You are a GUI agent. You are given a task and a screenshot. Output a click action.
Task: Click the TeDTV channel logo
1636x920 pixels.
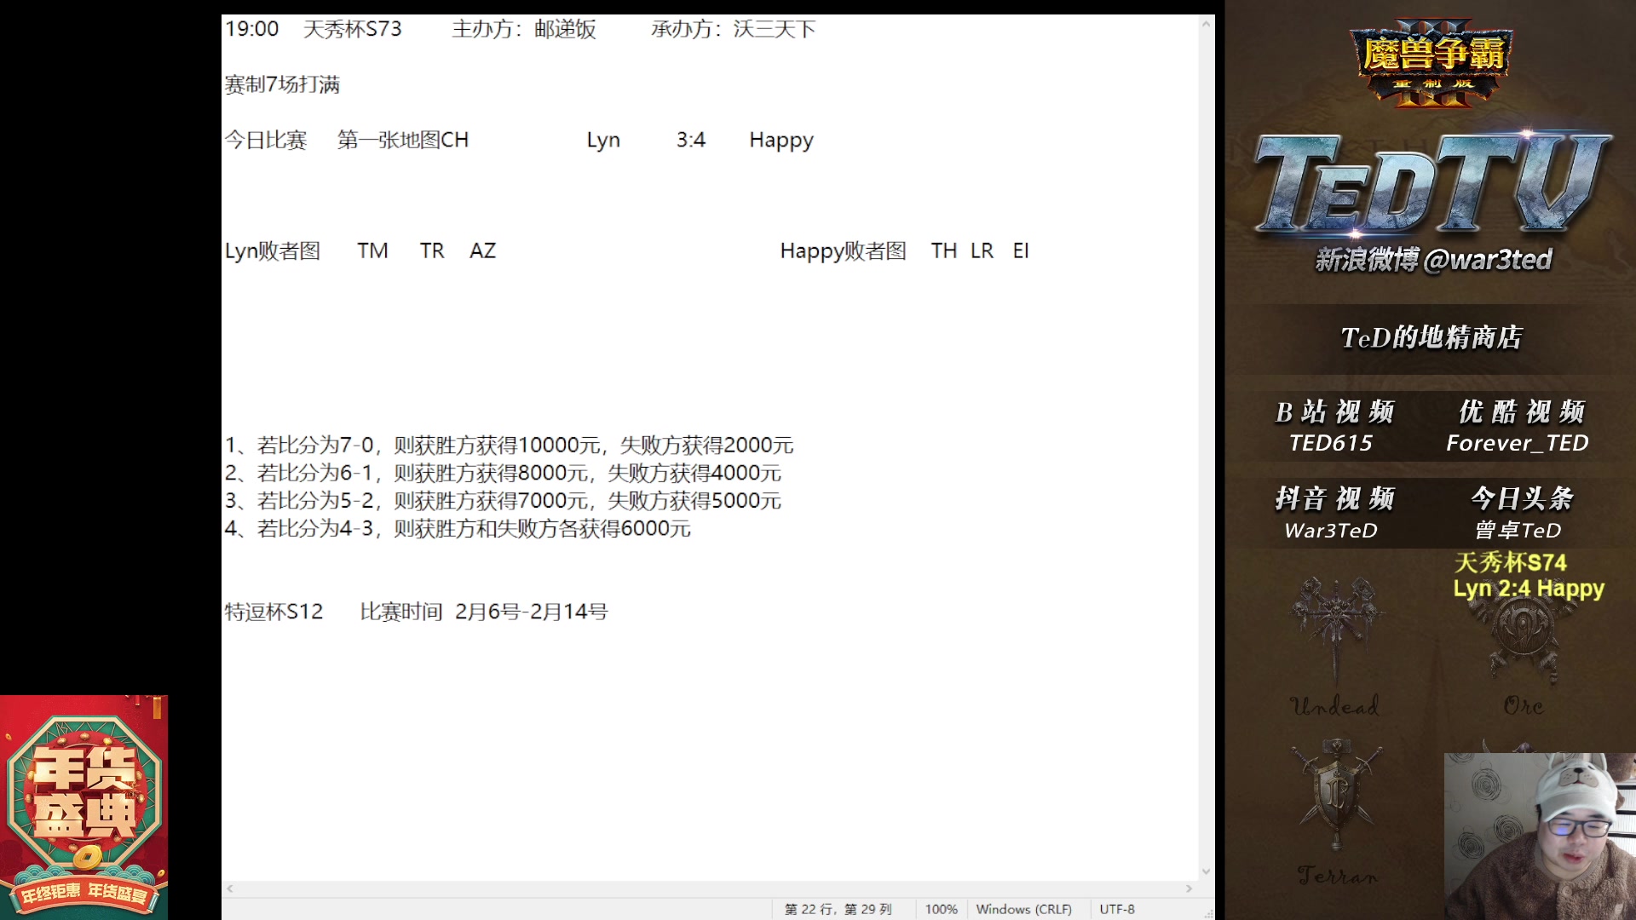[x=1431, y=183]
